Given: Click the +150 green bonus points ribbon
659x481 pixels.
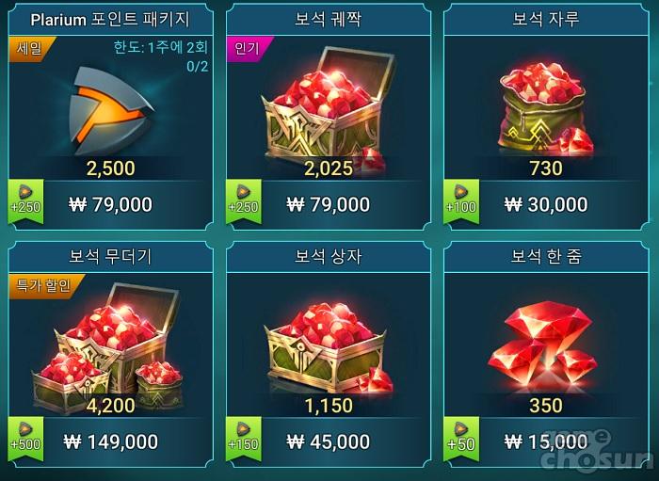Looking at the screenshot, I should 243,439.
